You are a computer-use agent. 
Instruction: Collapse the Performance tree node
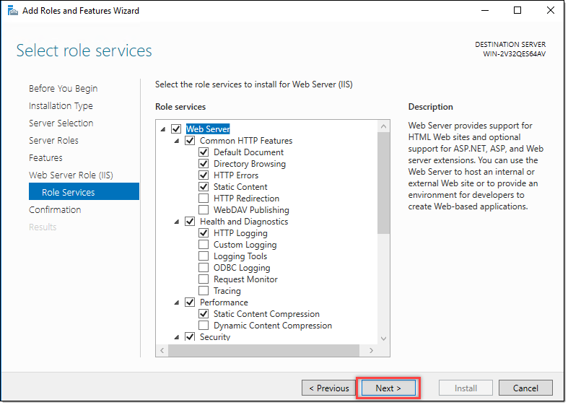tap(177, 302)
